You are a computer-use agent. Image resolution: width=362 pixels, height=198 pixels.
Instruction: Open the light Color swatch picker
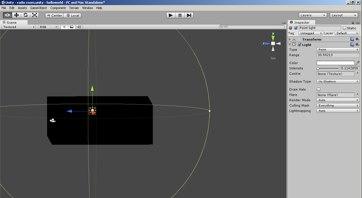(335, 63)
